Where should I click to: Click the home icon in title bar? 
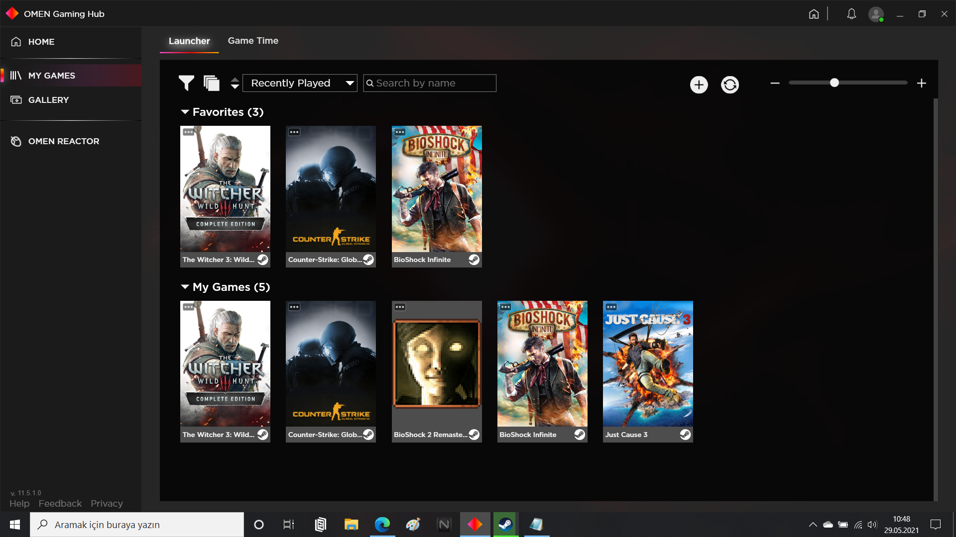pyautogui.click(x=814, y=14)
